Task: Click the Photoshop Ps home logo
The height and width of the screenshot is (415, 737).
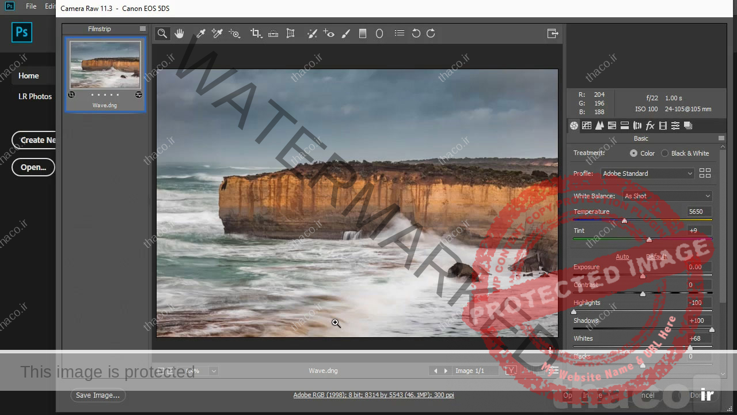Action: 22,32
